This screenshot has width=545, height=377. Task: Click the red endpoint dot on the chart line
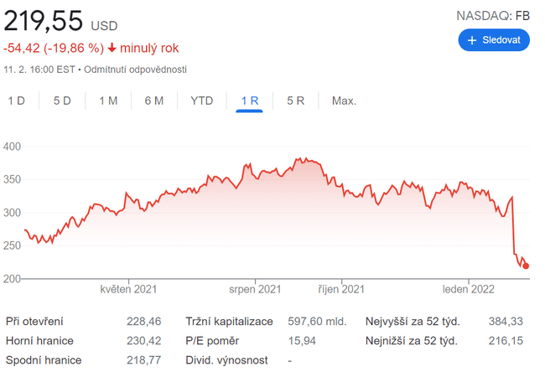pyautogui.click(x=526, y=266)
